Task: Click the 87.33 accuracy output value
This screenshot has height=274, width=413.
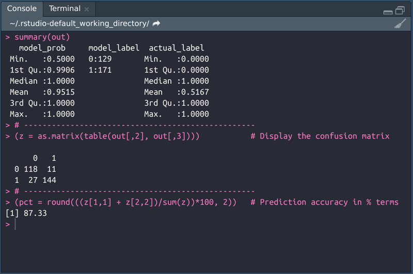Action: pyautogui.click(x=35, y=213)
